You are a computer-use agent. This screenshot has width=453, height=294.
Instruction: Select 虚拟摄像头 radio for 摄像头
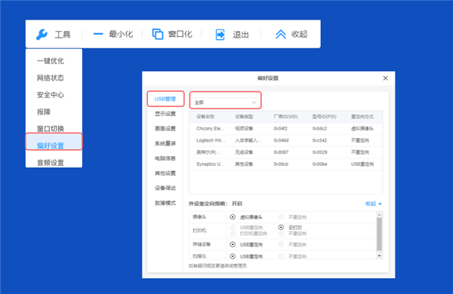233,216
